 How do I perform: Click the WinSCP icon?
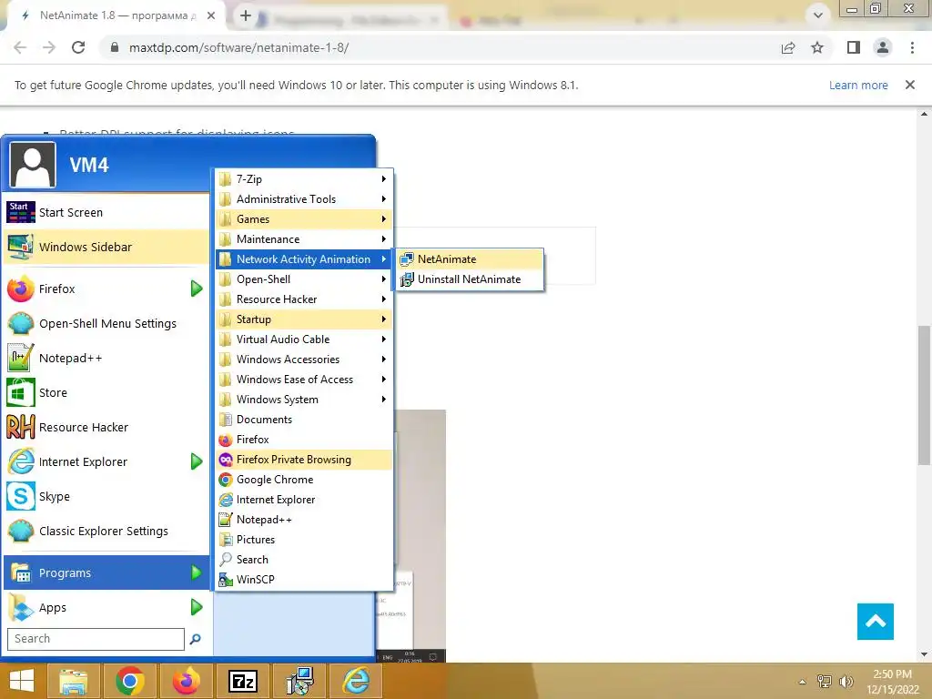click(x=226, y=580)
